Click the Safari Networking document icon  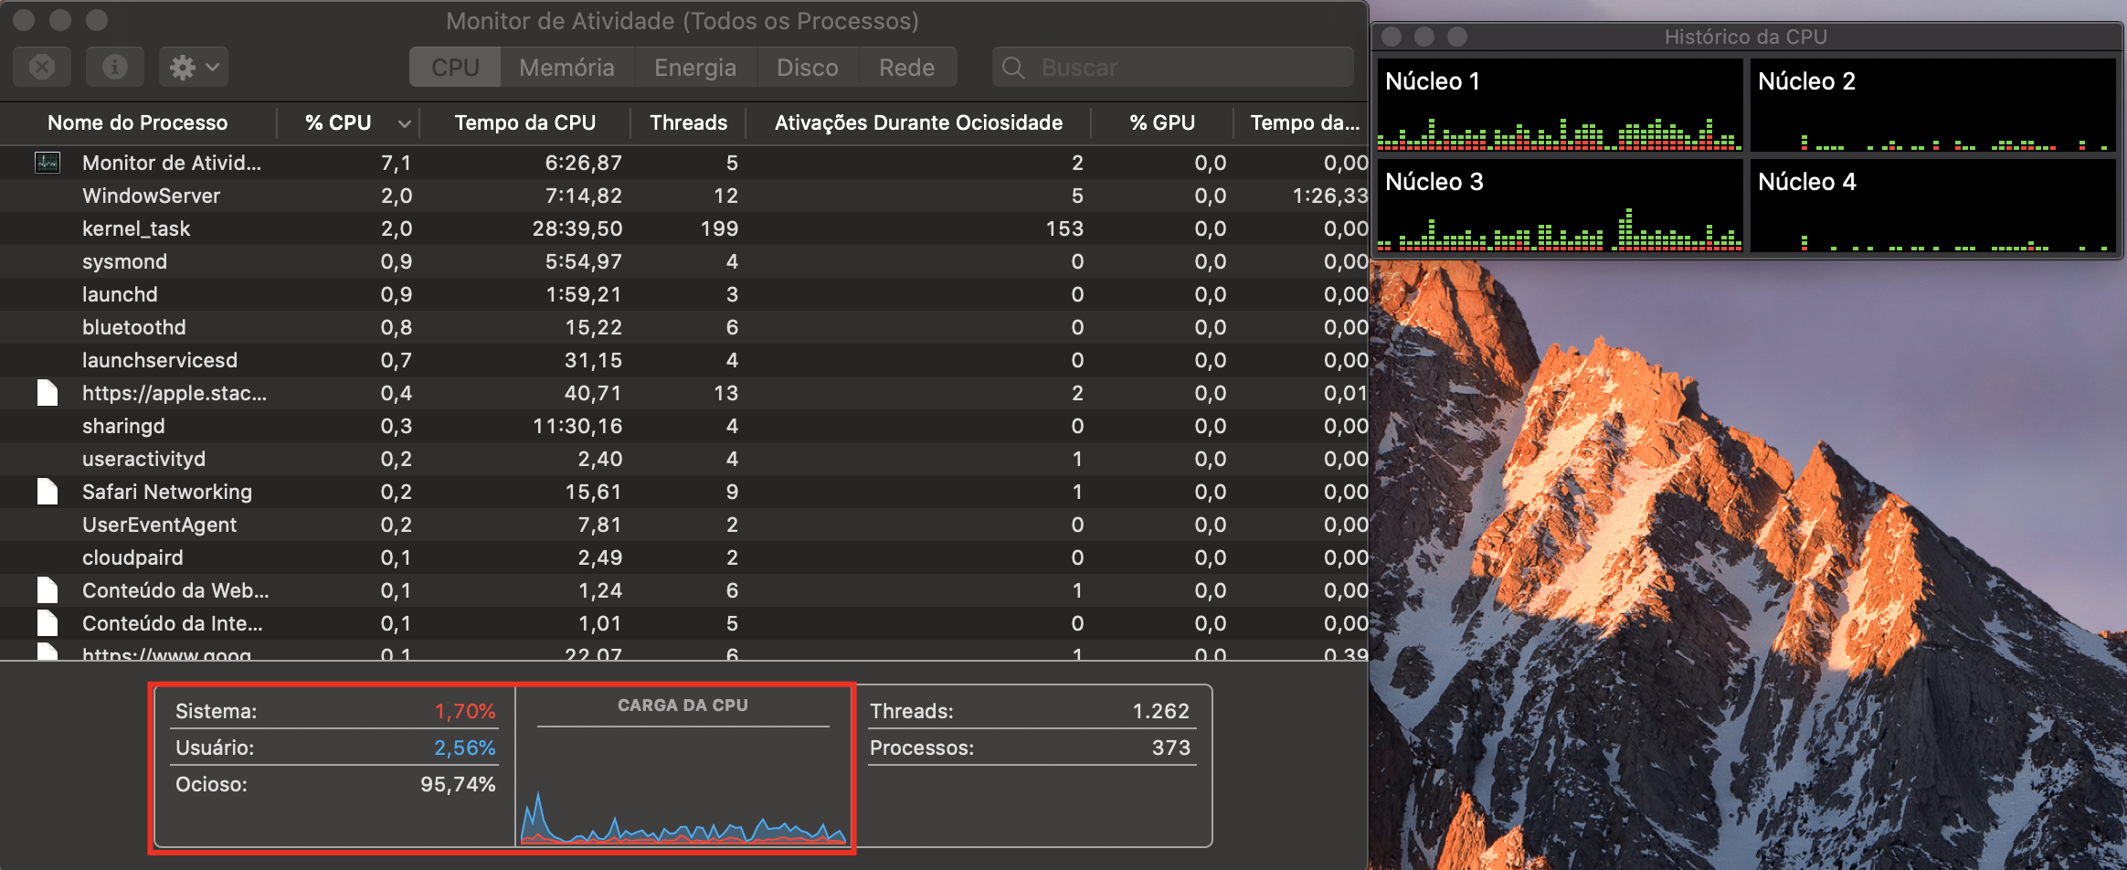coord(48,492)
